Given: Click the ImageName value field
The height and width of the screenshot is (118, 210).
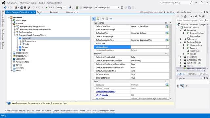Looking at the screenshot, I should [148, 47].
